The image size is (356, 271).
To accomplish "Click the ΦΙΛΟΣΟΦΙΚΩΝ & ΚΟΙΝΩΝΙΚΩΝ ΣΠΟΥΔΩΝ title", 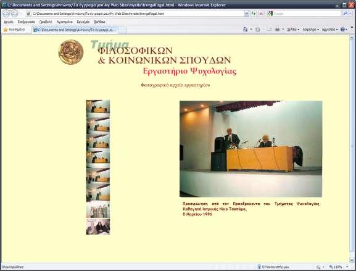I will (x=164, y=56).
